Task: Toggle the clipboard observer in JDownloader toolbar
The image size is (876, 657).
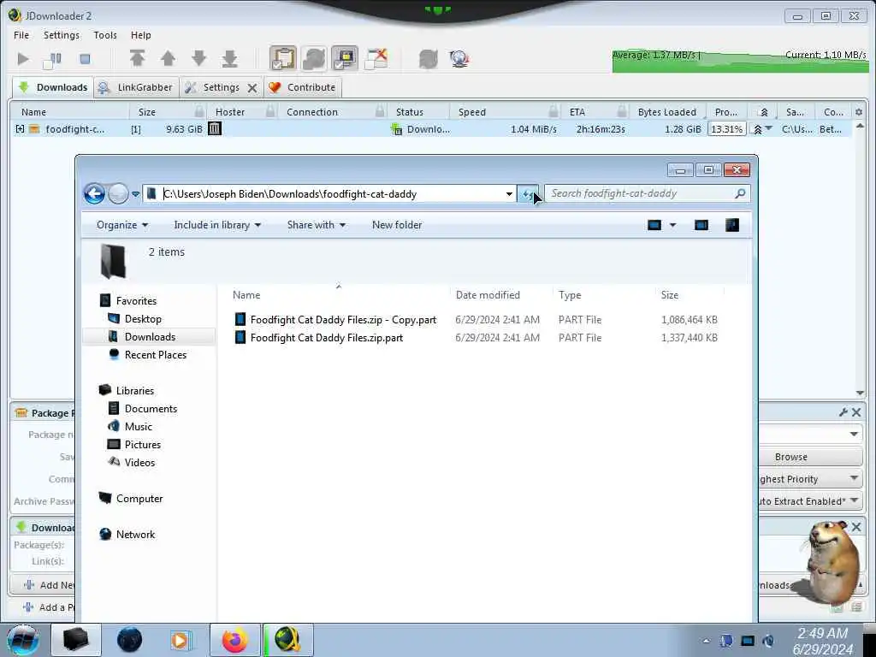Action: click(x=283, y=58)
